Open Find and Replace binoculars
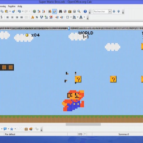This screenshot has width=143, height=143. [60, 11]
